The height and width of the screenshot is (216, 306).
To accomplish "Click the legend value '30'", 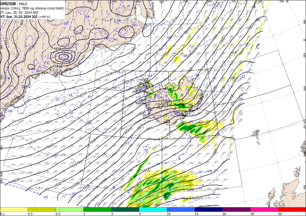I will (x=252, y=214).
